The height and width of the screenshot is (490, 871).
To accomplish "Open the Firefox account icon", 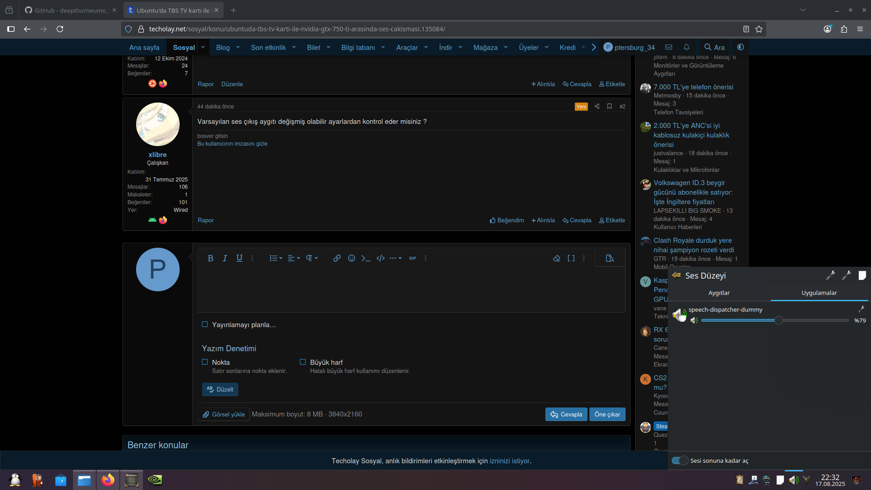I will (828, 29).
